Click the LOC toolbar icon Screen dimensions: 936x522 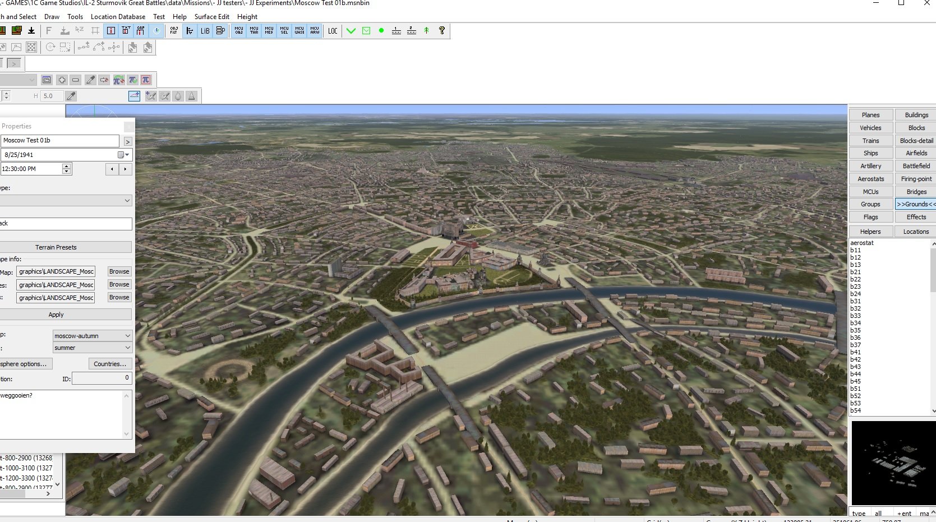coord(333,31)
